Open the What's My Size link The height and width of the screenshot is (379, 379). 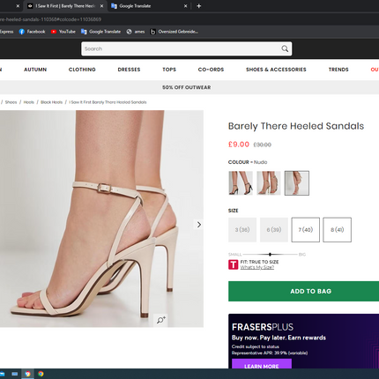(257, 267)
